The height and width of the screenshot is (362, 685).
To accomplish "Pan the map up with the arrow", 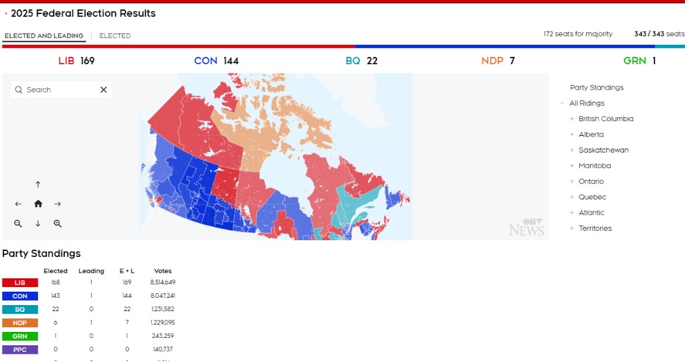I will click(38, 185).
